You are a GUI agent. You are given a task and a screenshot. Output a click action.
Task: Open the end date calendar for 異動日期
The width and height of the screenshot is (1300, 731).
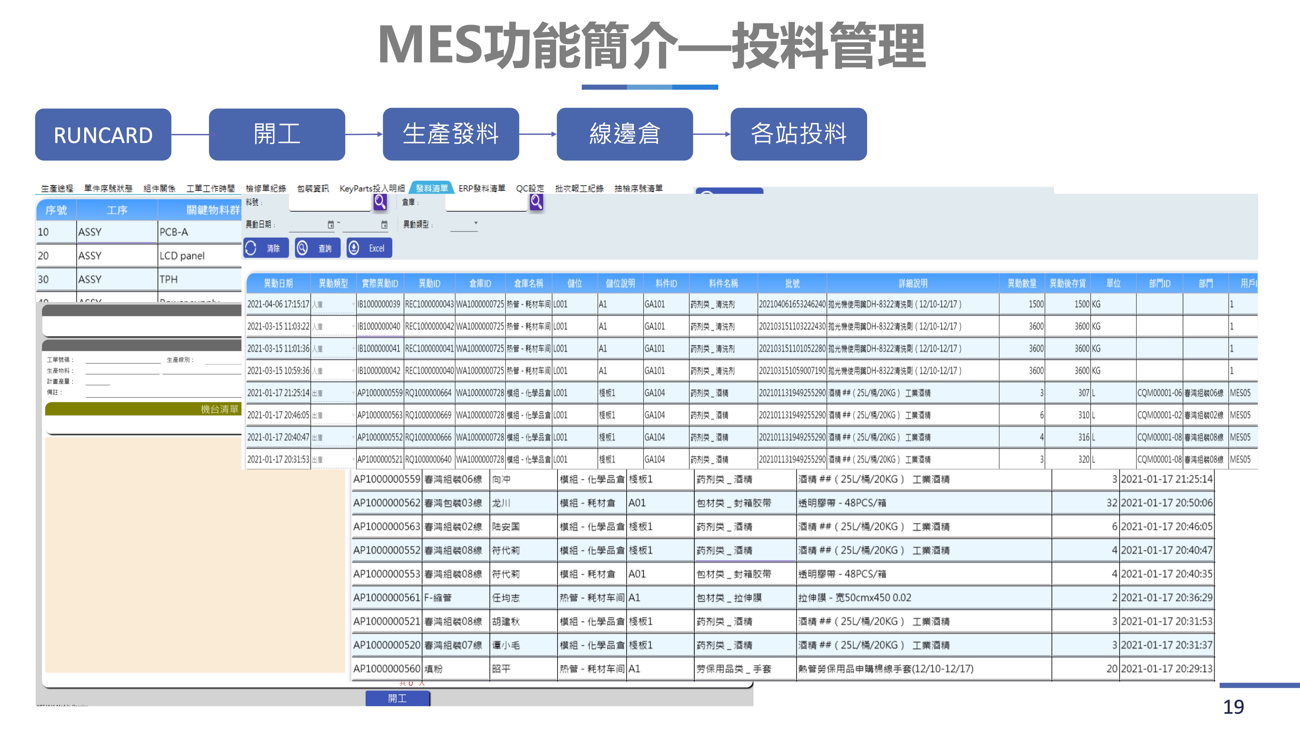[384, 225]
